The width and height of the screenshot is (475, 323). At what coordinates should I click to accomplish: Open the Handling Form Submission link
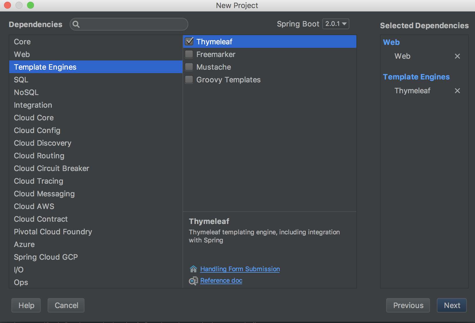point(240,269)
